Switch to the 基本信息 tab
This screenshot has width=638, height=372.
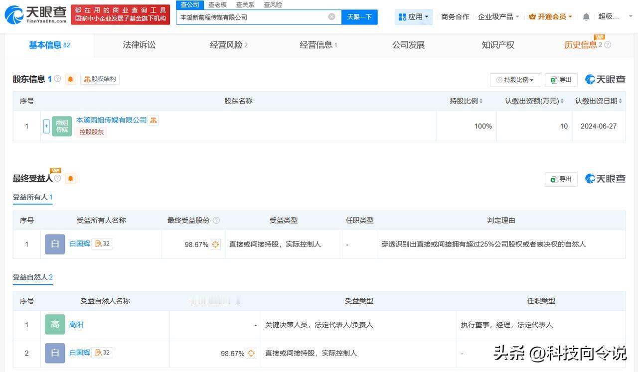coord(49,45)
